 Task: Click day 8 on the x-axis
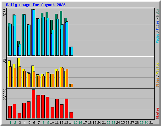point(43,123)
